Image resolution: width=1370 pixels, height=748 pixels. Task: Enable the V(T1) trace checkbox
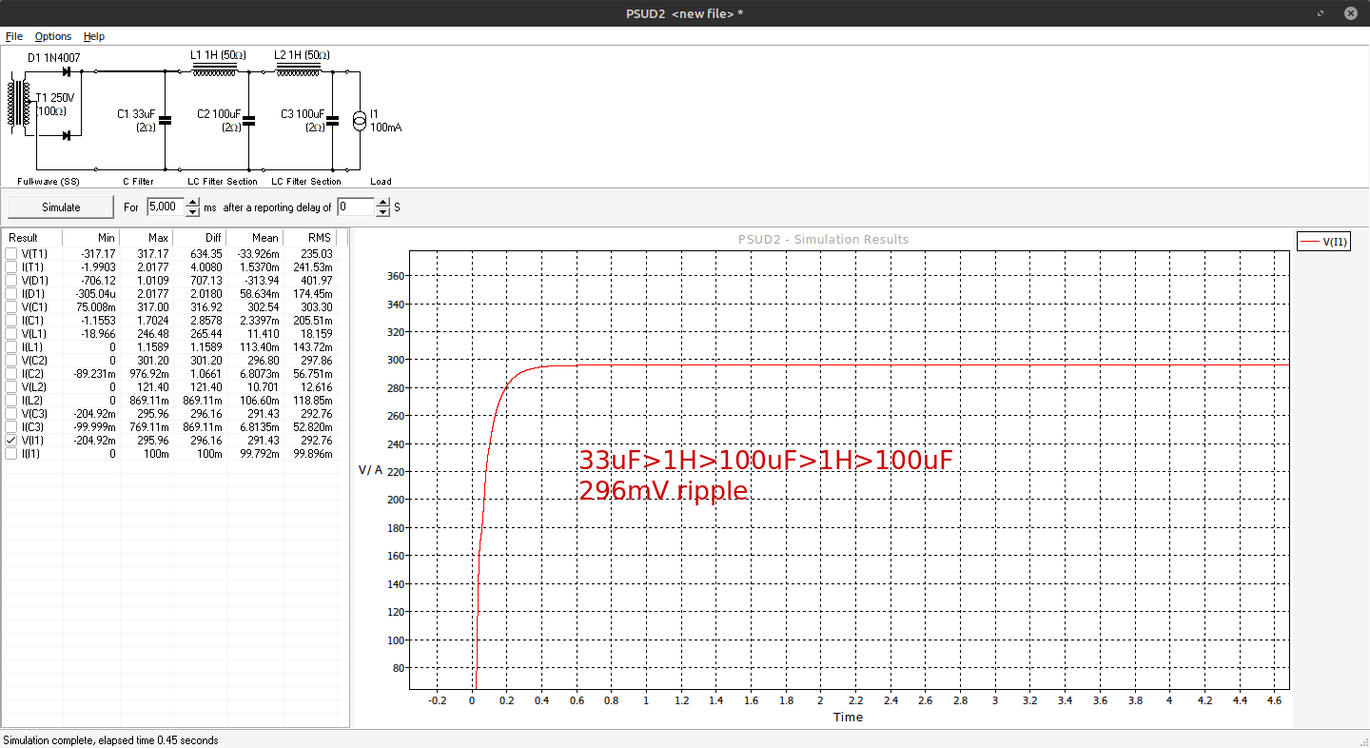tap(11, 254)
